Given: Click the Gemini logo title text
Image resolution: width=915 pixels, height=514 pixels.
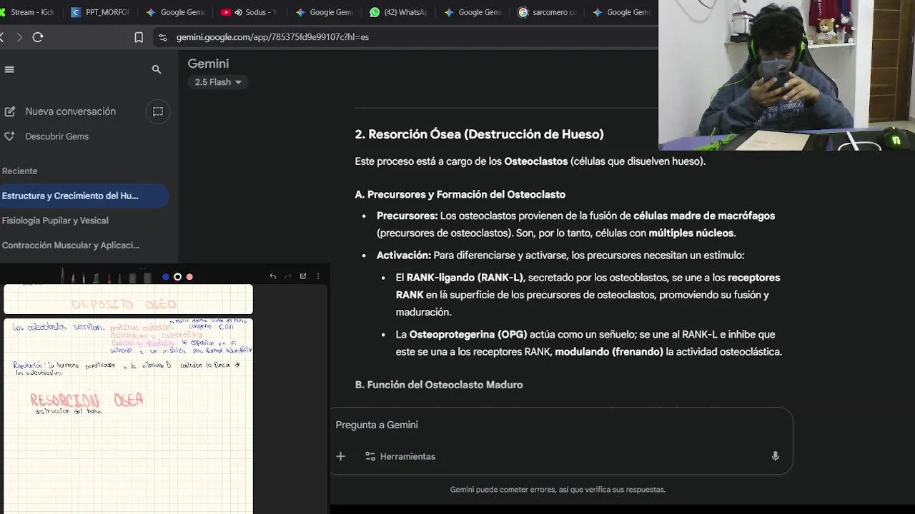Looking at the screenshot, I should 208,64.
